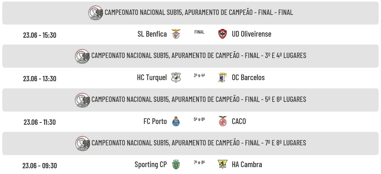This screenshot has width=381, height=174.
Task: Click the Sub15 logo in Final header
Action: pyautogui.click(x=95, y=13)
